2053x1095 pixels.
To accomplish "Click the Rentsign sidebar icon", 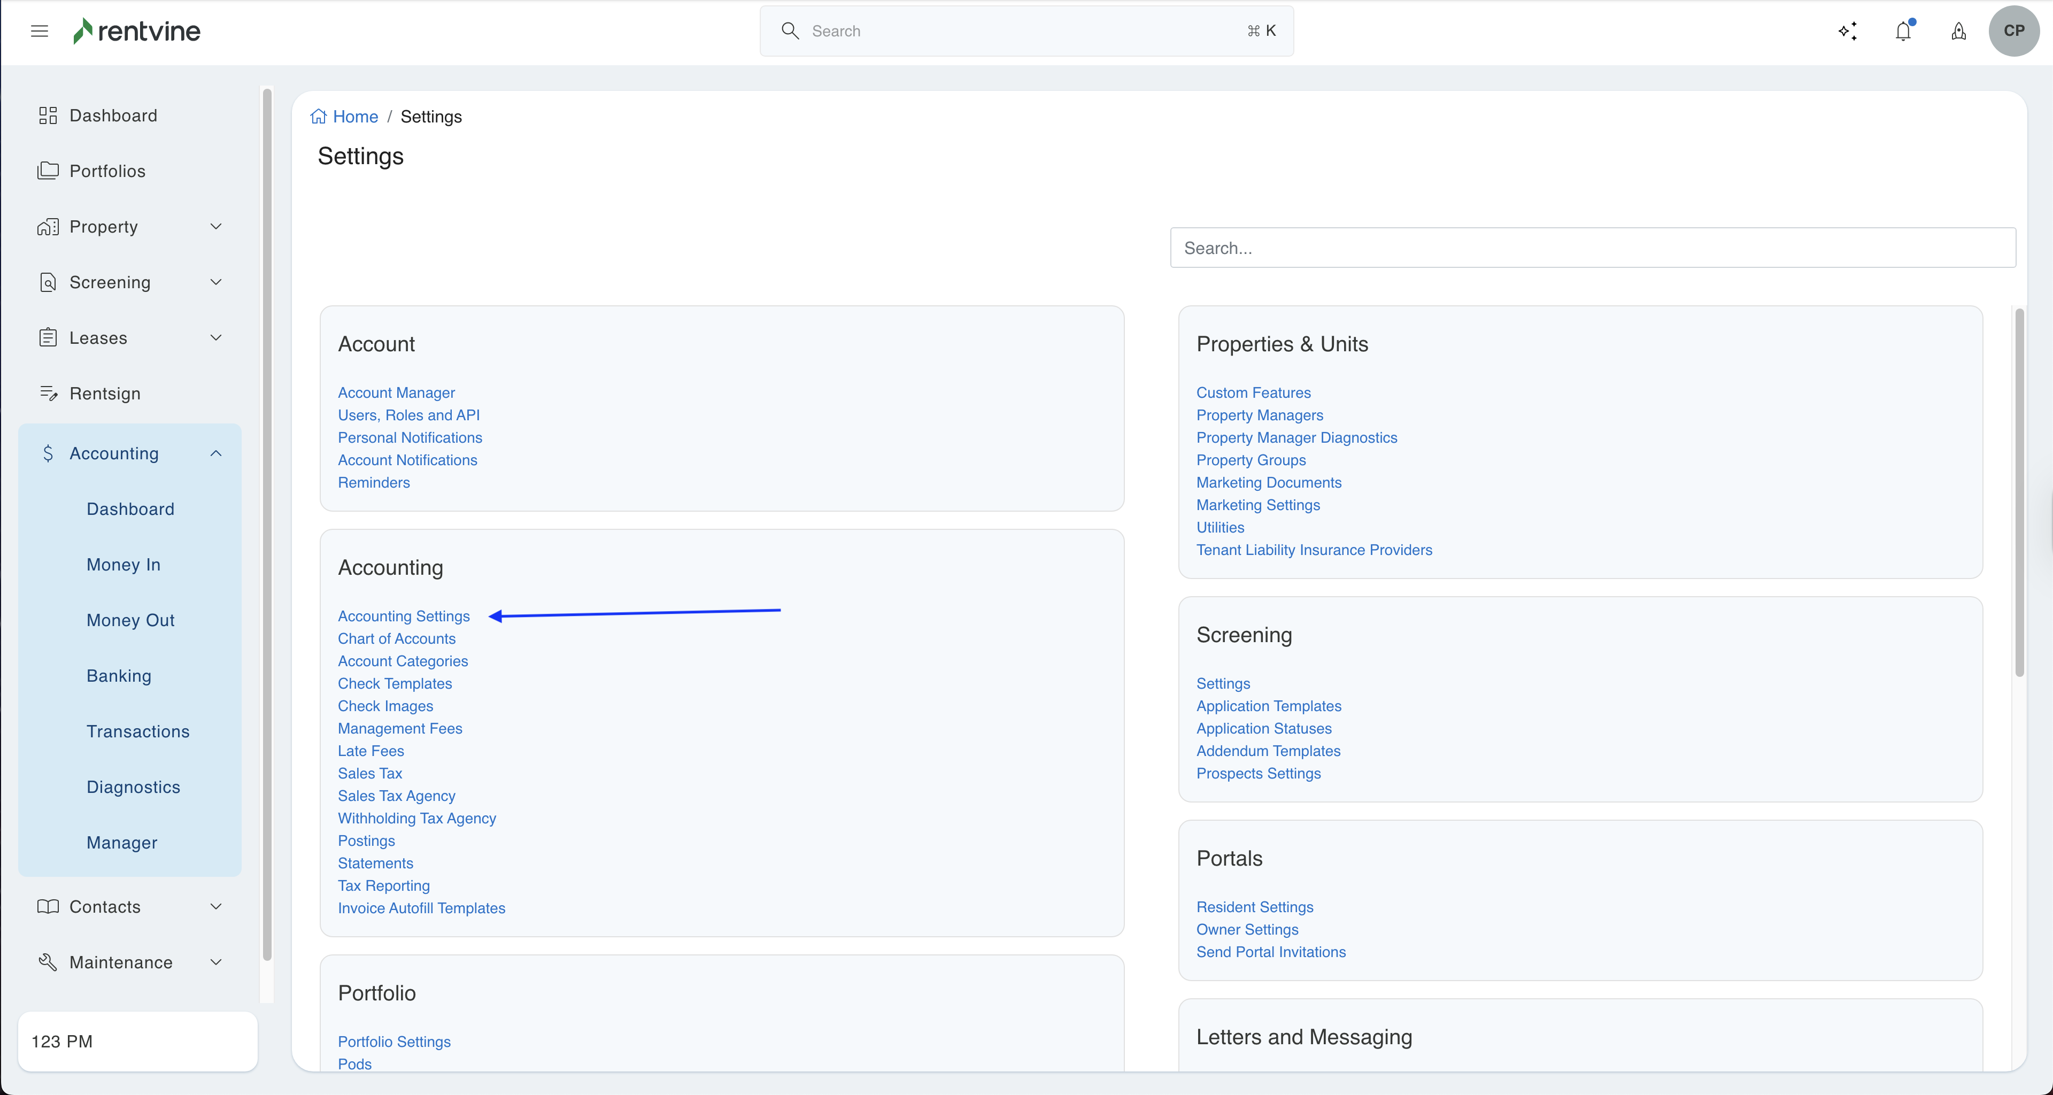I will point(48,394).
